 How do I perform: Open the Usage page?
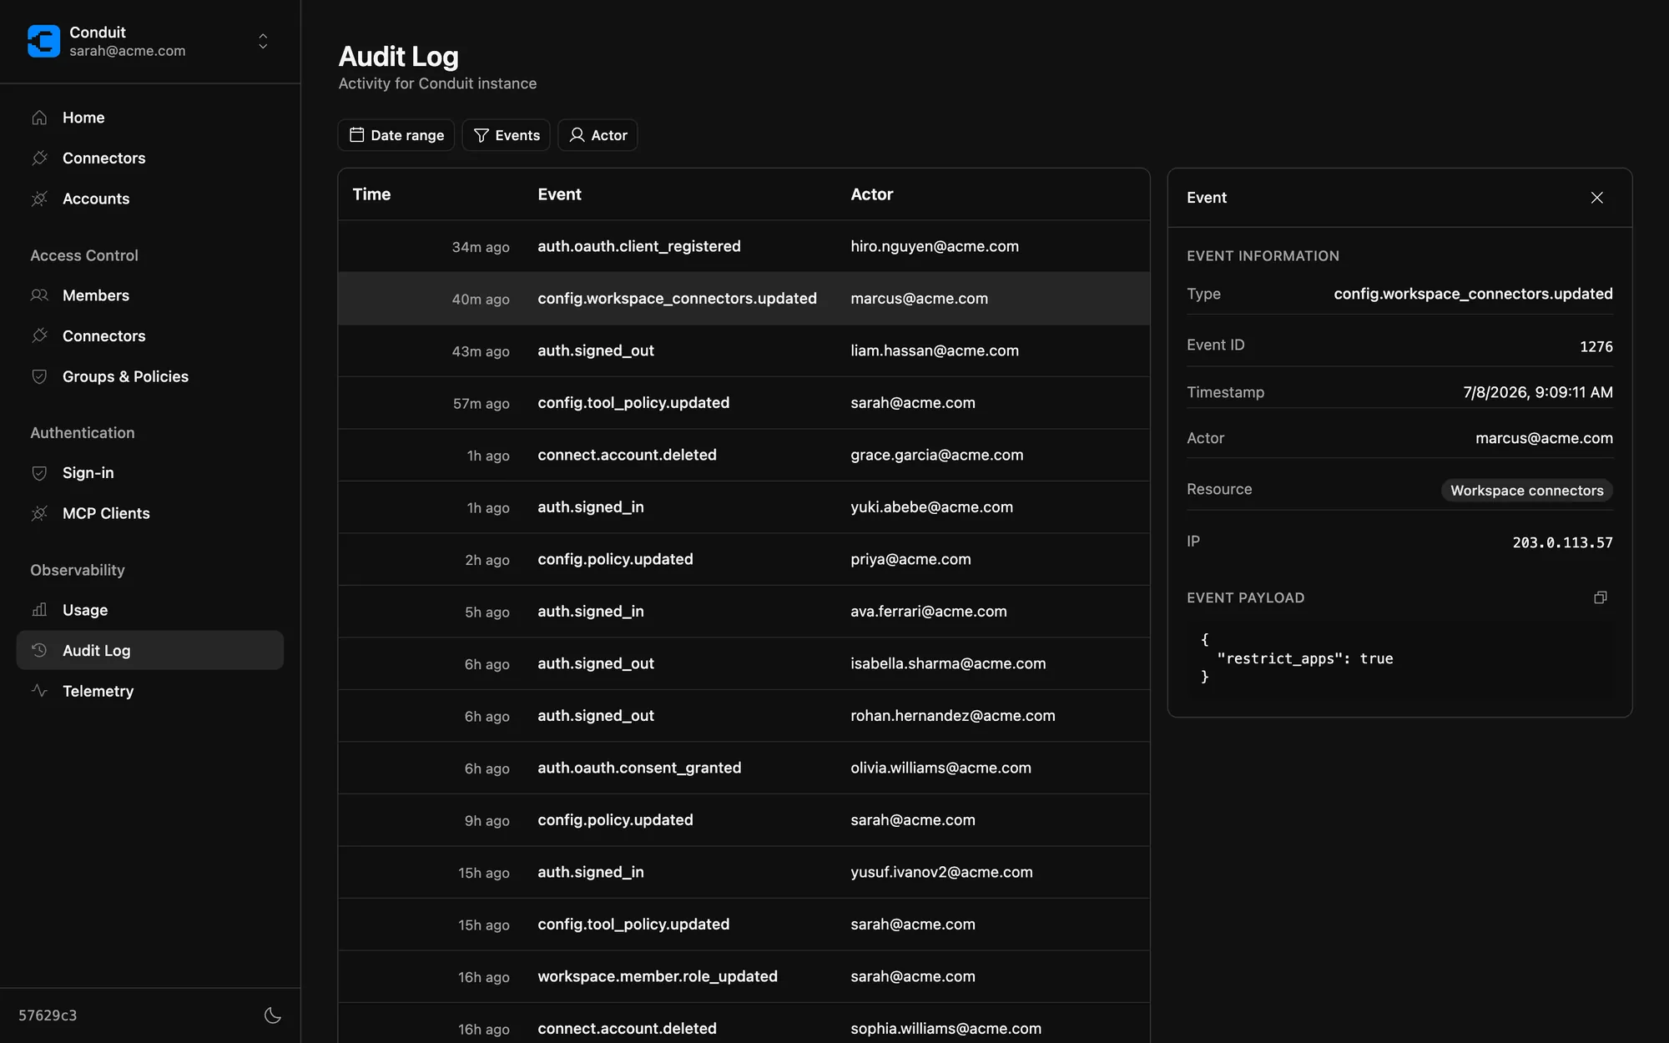point(150,610)
